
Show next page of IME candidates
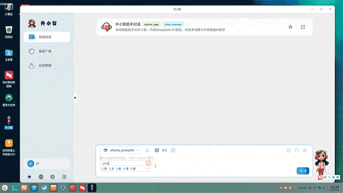tap(148, 169)
